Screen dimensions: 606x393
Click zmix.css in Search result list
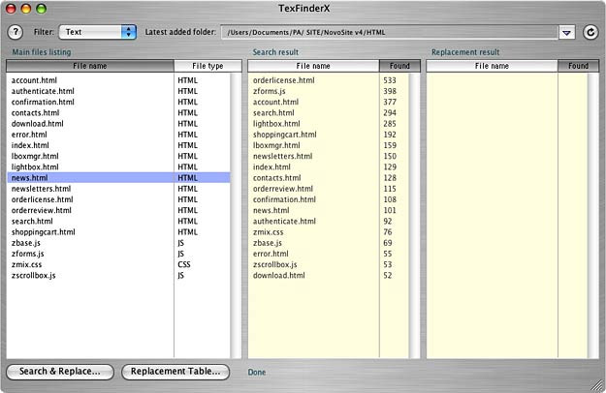[x=268, y=231]
